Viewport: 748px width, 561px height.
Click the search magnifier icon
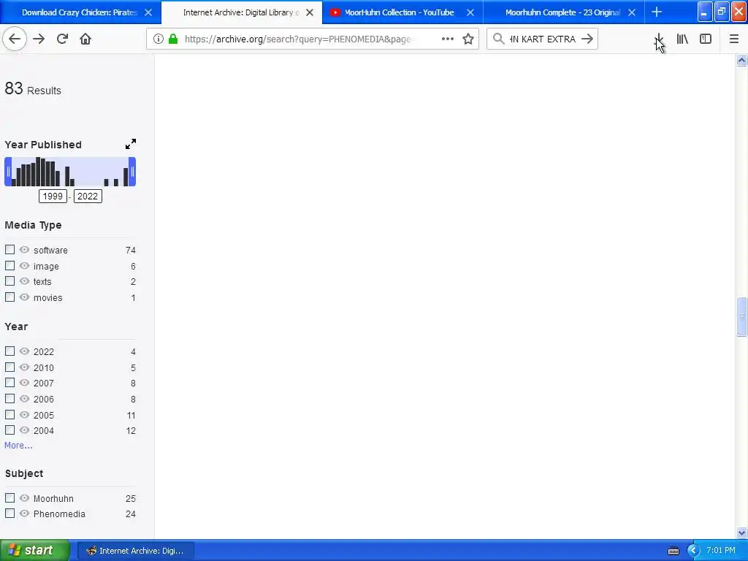(x=498, y=39)
